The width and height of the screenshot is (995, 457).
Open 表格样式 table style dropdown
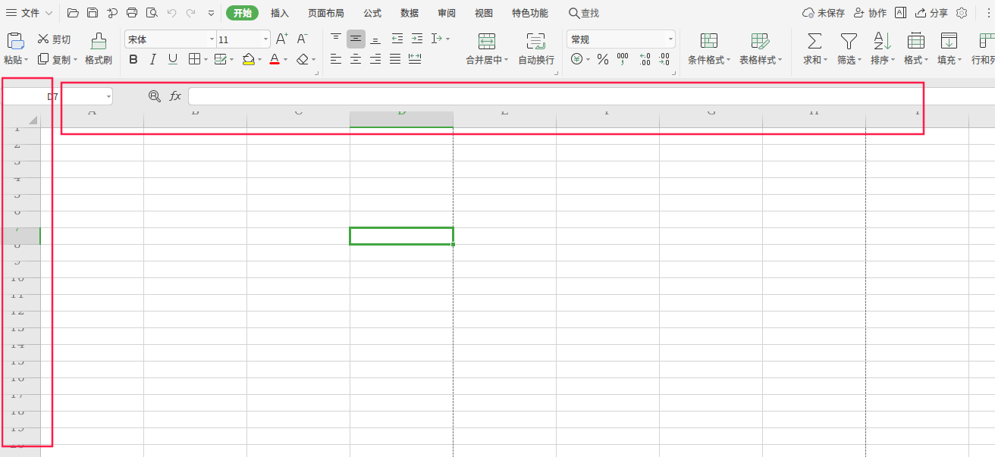[761, 60]
